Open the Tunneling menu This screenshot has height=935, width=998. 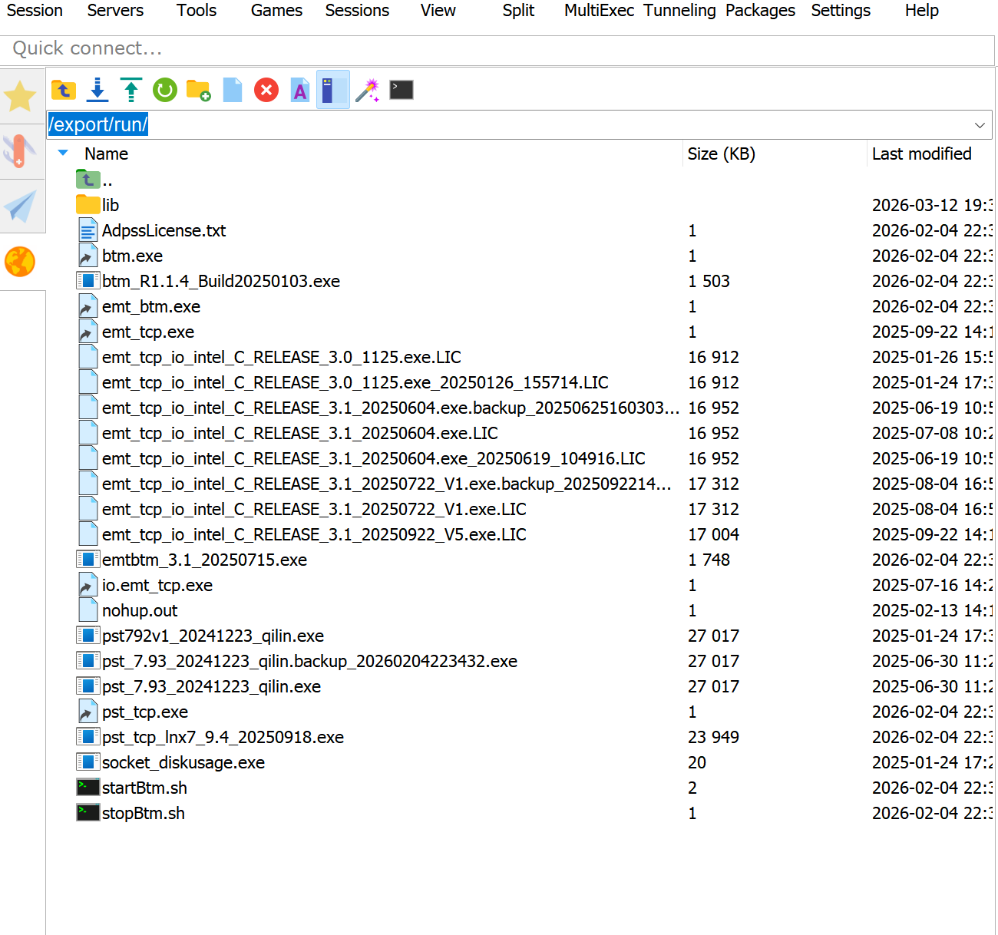click(679, 11)
